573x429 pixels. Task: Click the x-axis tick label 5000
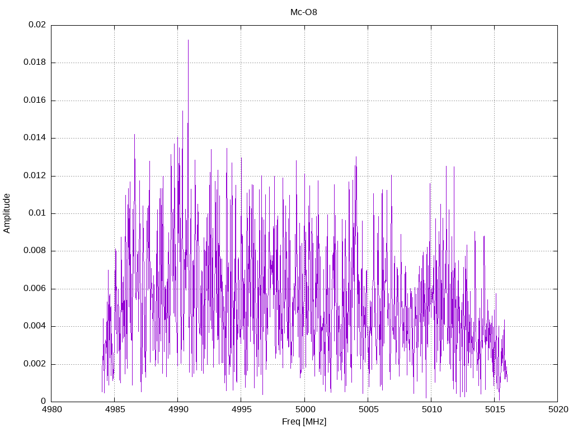pos(304,409)
